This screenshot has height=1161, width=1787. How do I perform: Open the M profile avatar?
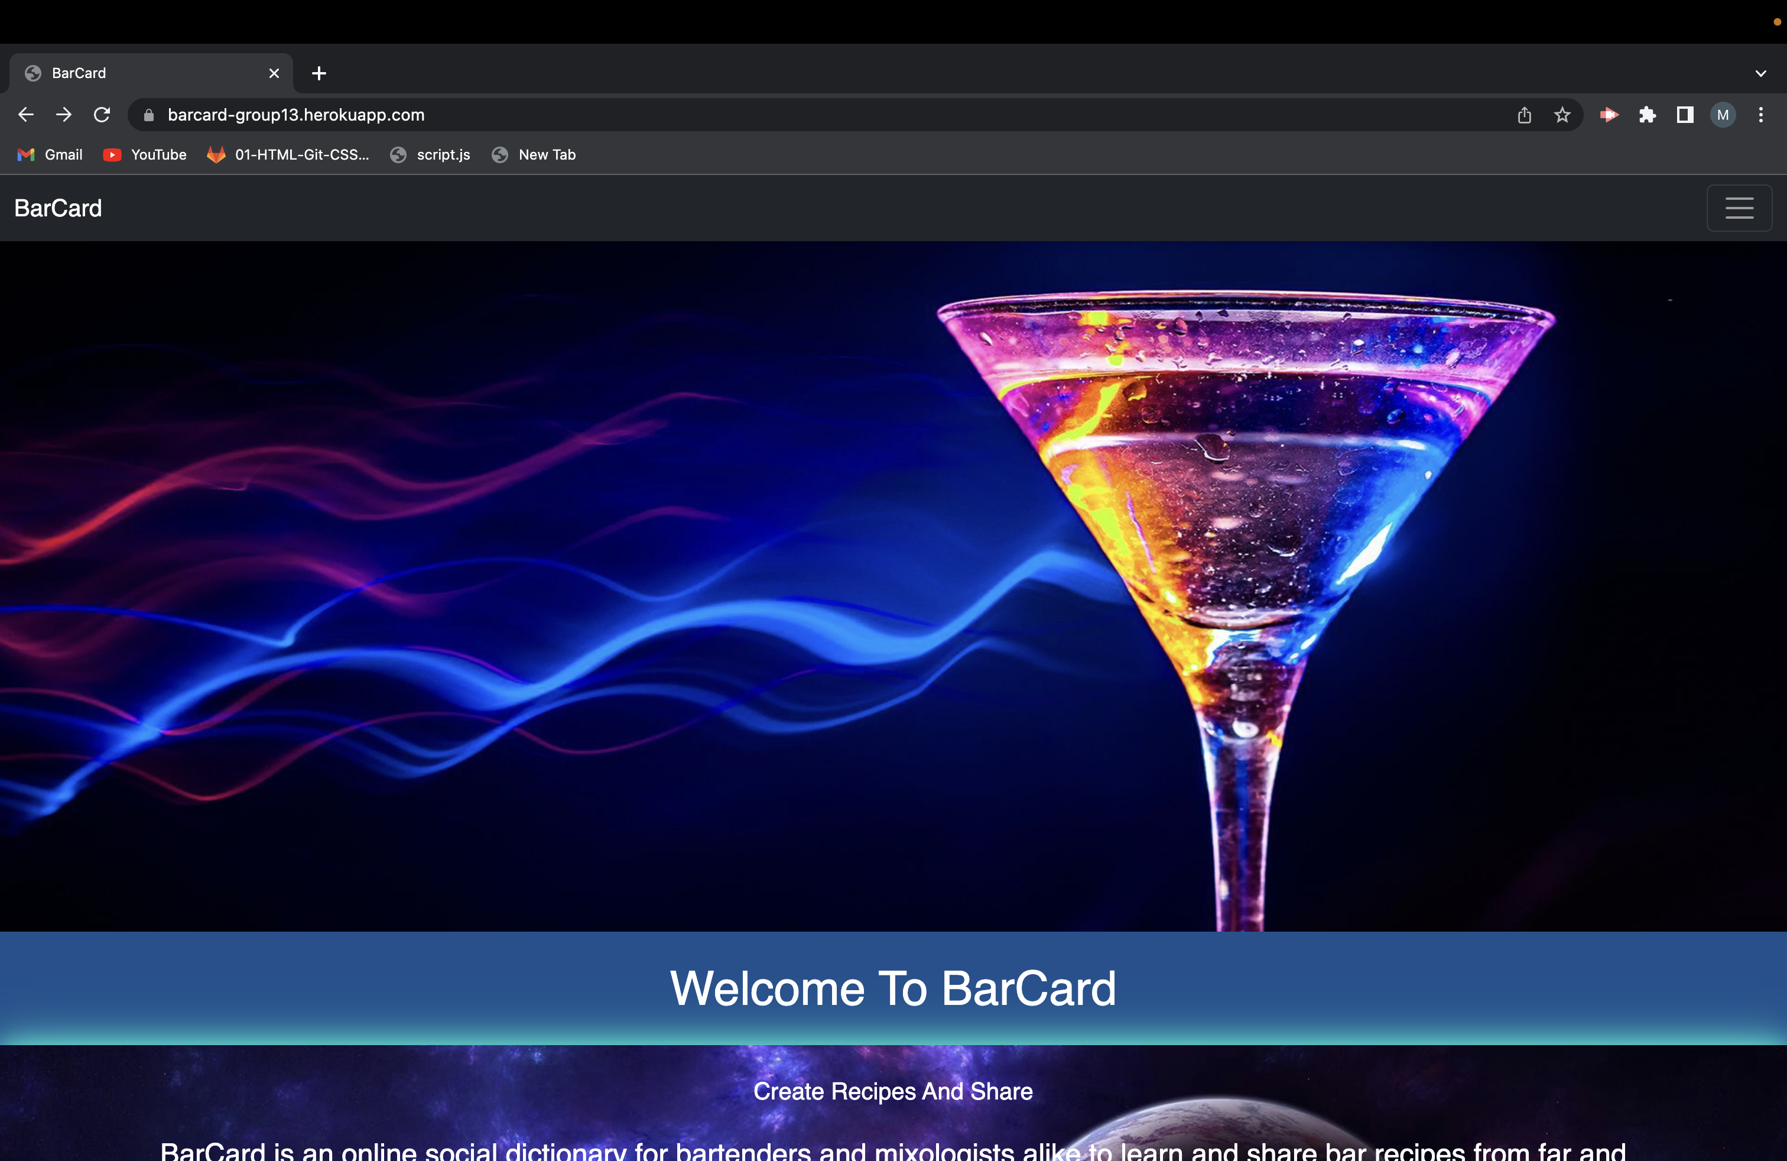pos(1723,115)
